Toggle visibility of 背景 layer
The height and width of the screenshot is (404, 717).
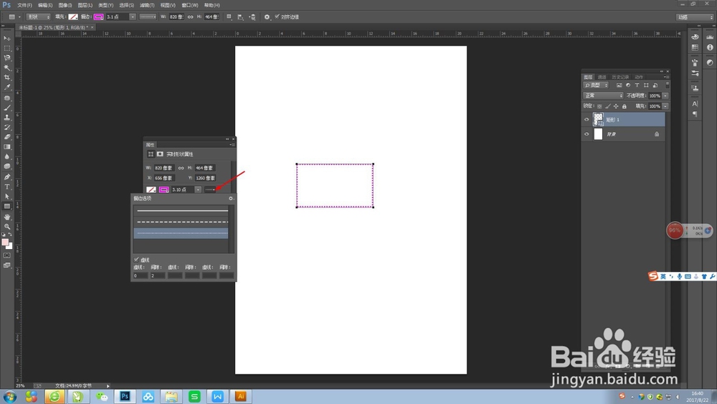[x=587, y=134]
